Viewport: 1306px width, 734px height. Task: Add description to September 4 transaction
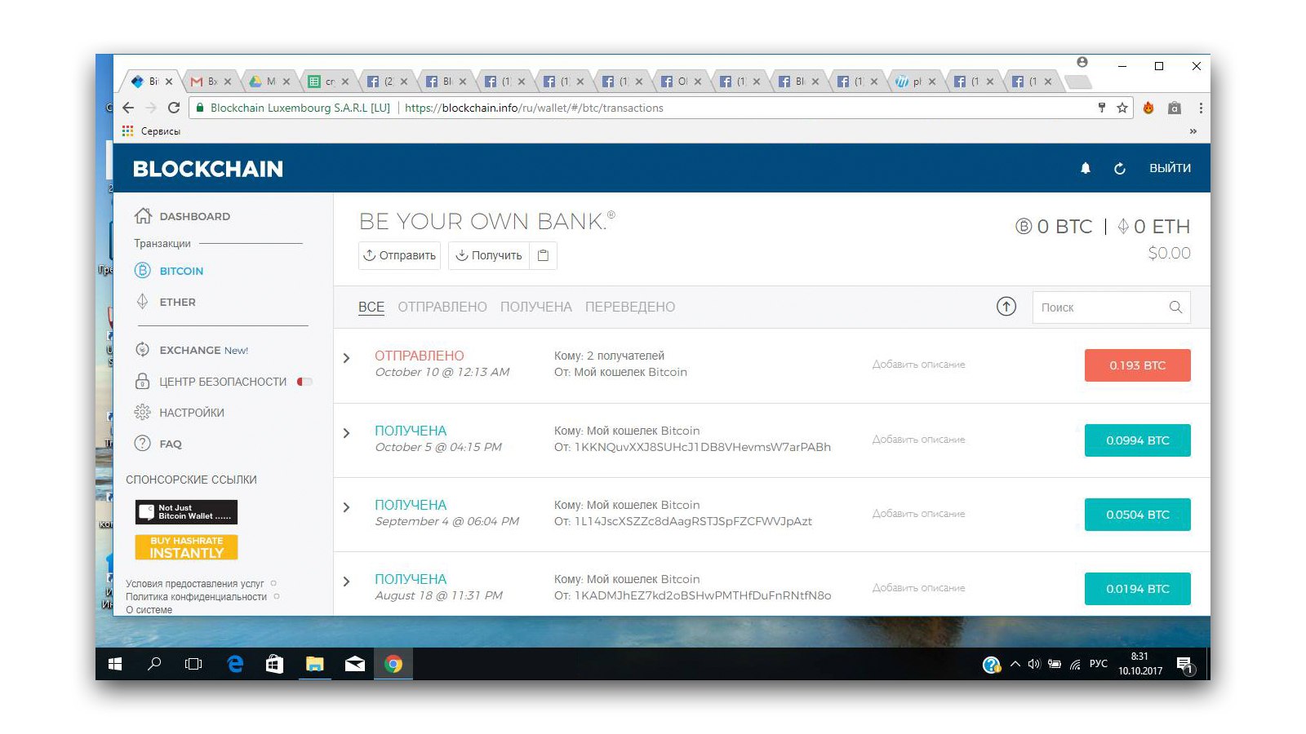(x=918, y=514)
